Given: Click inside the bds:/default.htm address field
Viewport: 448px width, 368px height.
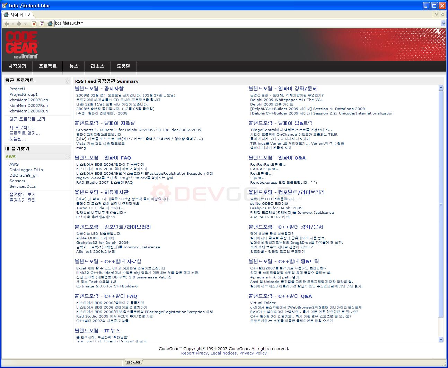Looking at the screenshot, I should coord(243,24).
